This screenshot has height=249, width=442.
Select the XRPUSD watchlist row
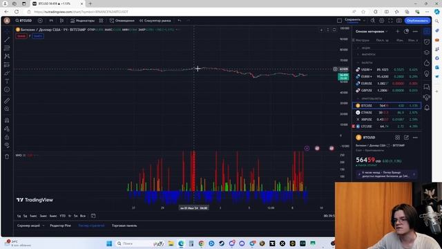[x=387, y=120]
